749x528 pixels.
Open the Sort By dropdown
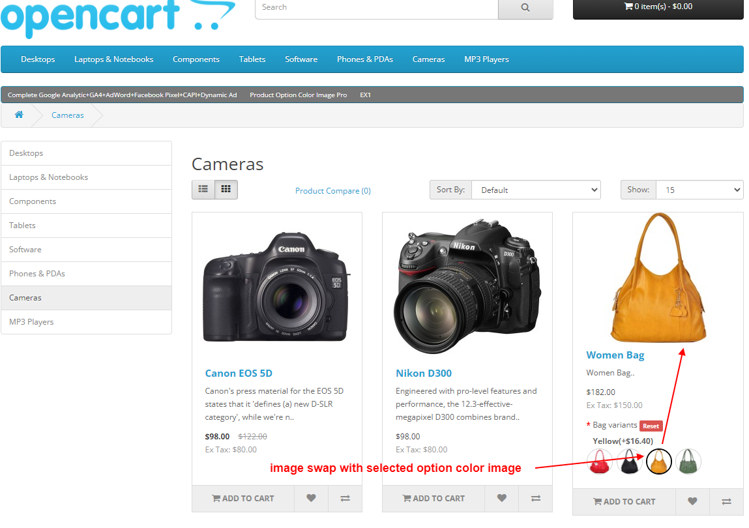[536, 190]
